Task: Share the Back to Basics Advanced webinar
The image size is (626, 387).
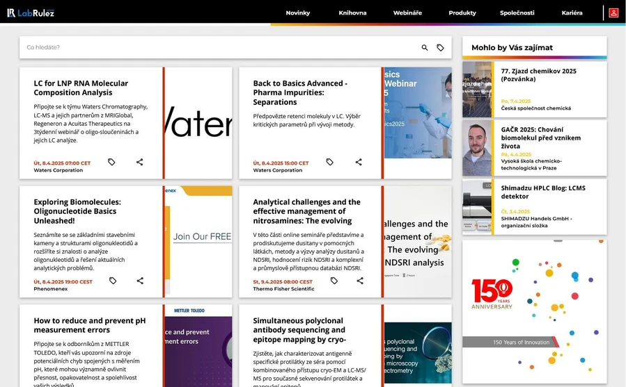Action: pos(359,162)
